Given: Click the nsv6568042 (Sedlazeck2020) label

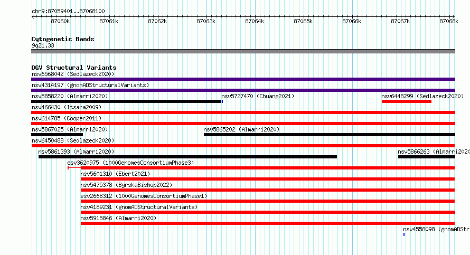Looking at the screenshot, I should (73, 74).
